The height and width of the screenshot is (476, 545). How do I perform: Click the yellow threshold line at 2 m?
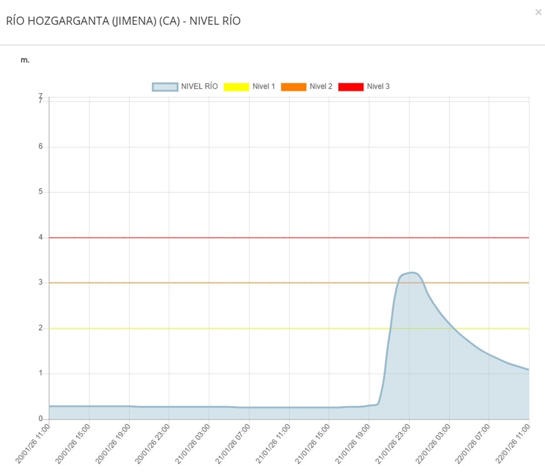click(x=238, y=328)
